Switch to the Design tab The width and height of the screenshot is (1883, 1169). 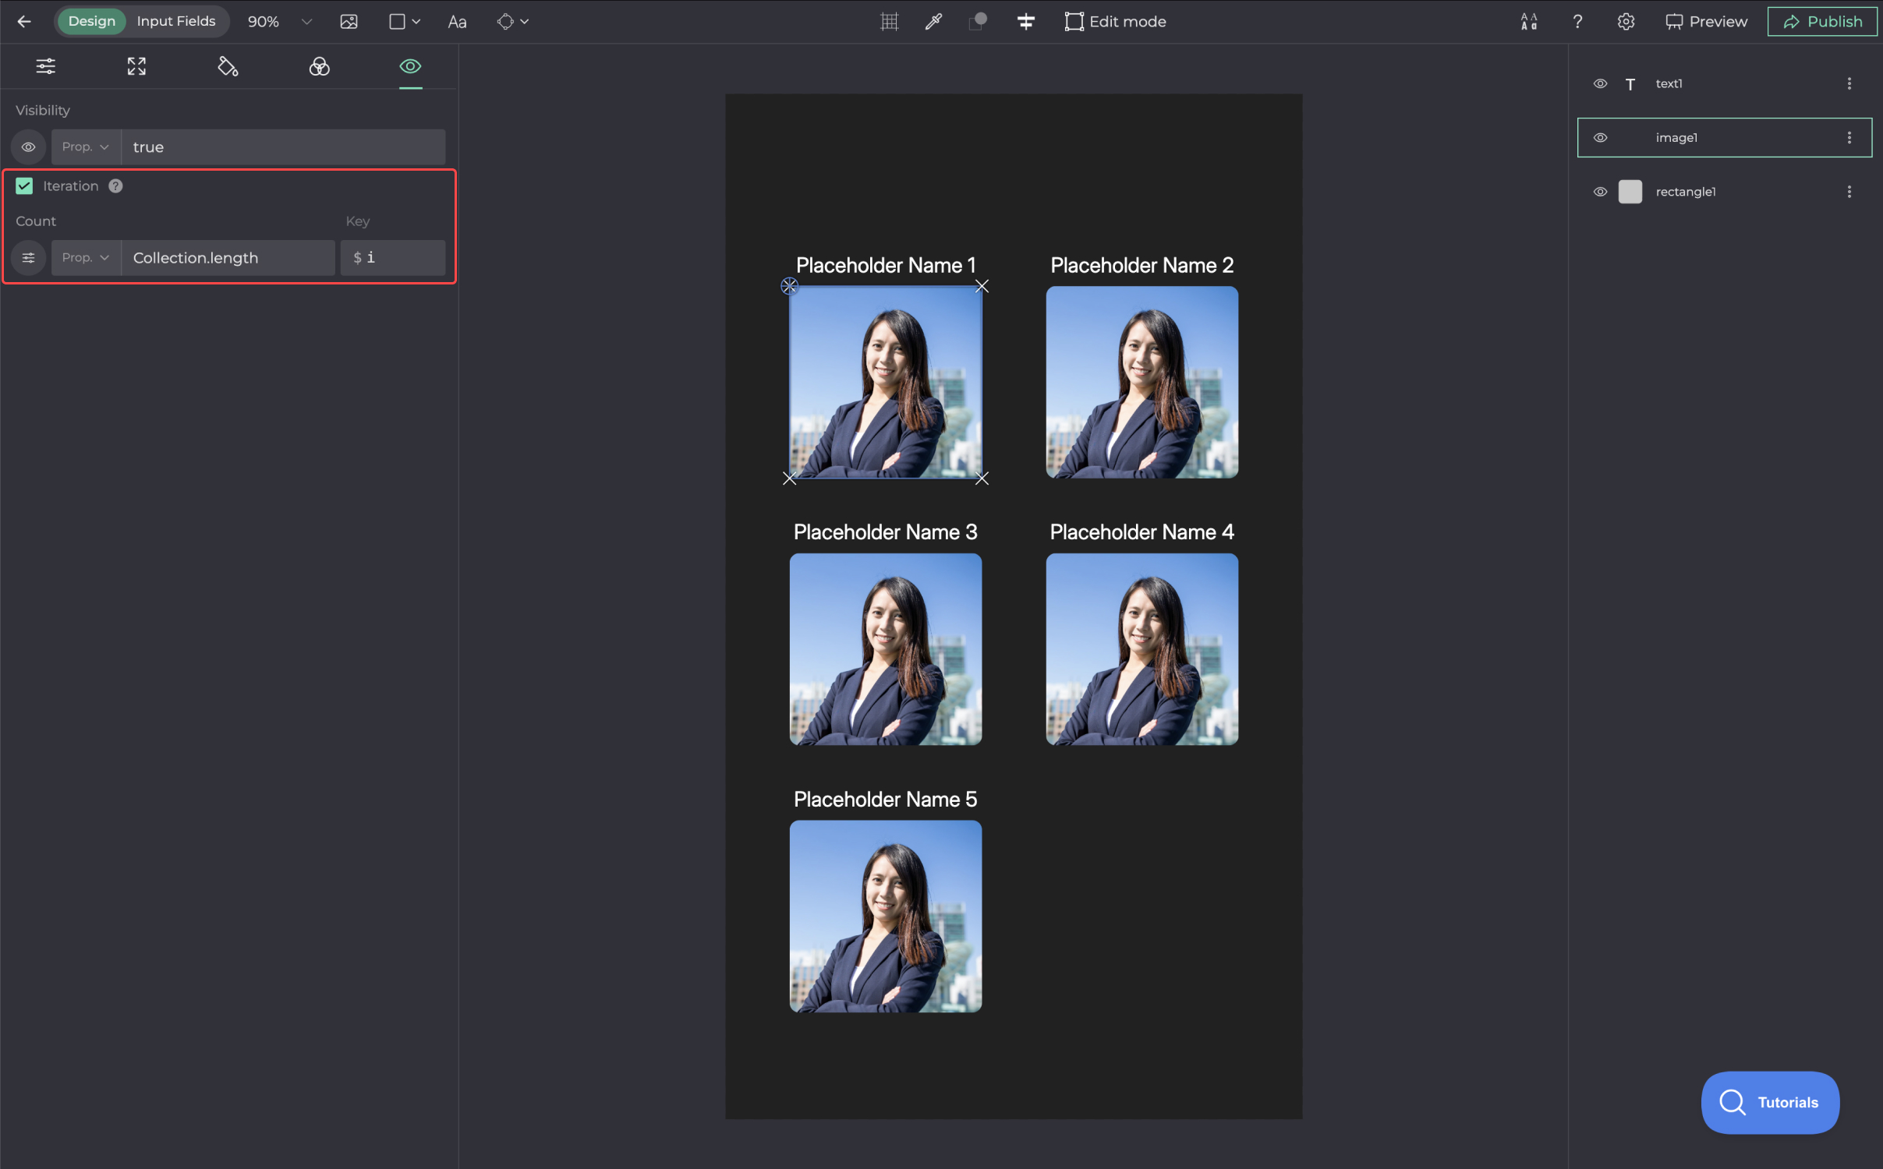[x=91, y=21]
